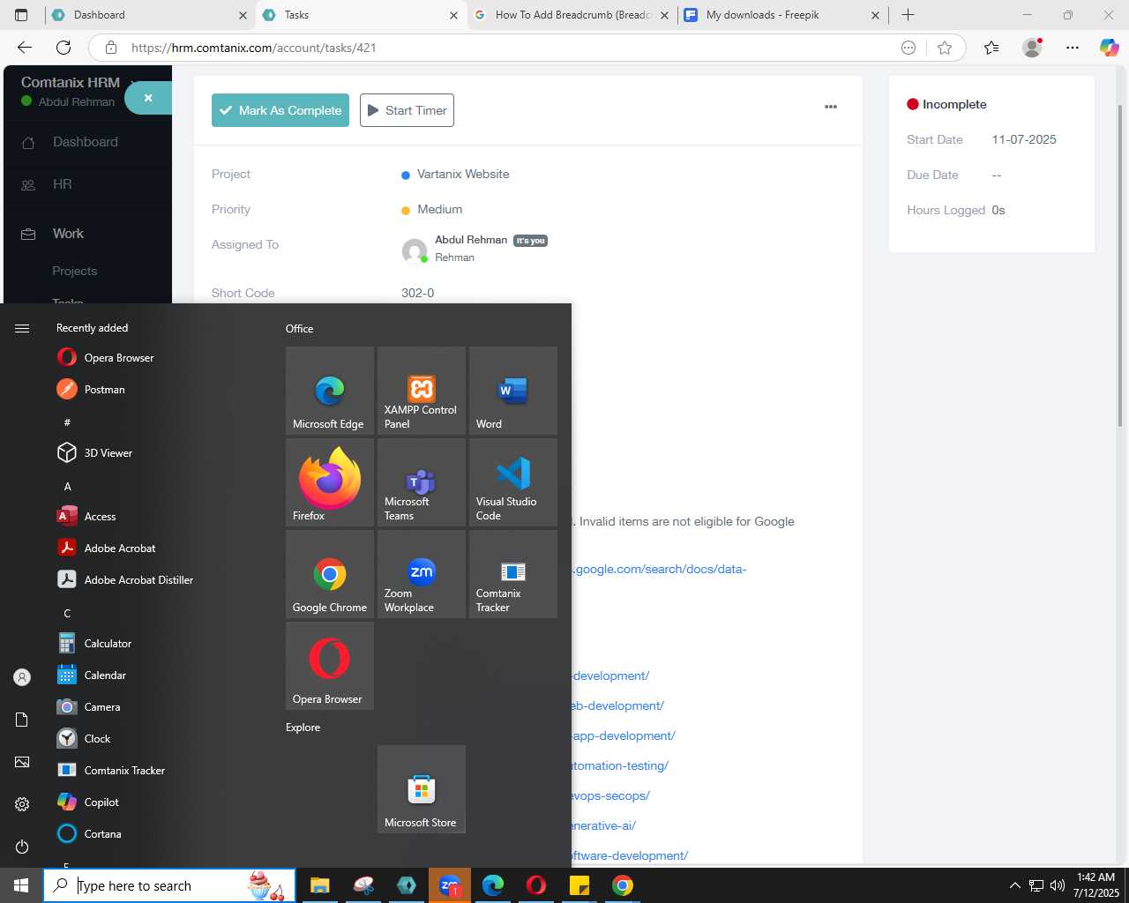Add this page to favorites star
Screen dimensions: 1129x903
tap(945, 48)
